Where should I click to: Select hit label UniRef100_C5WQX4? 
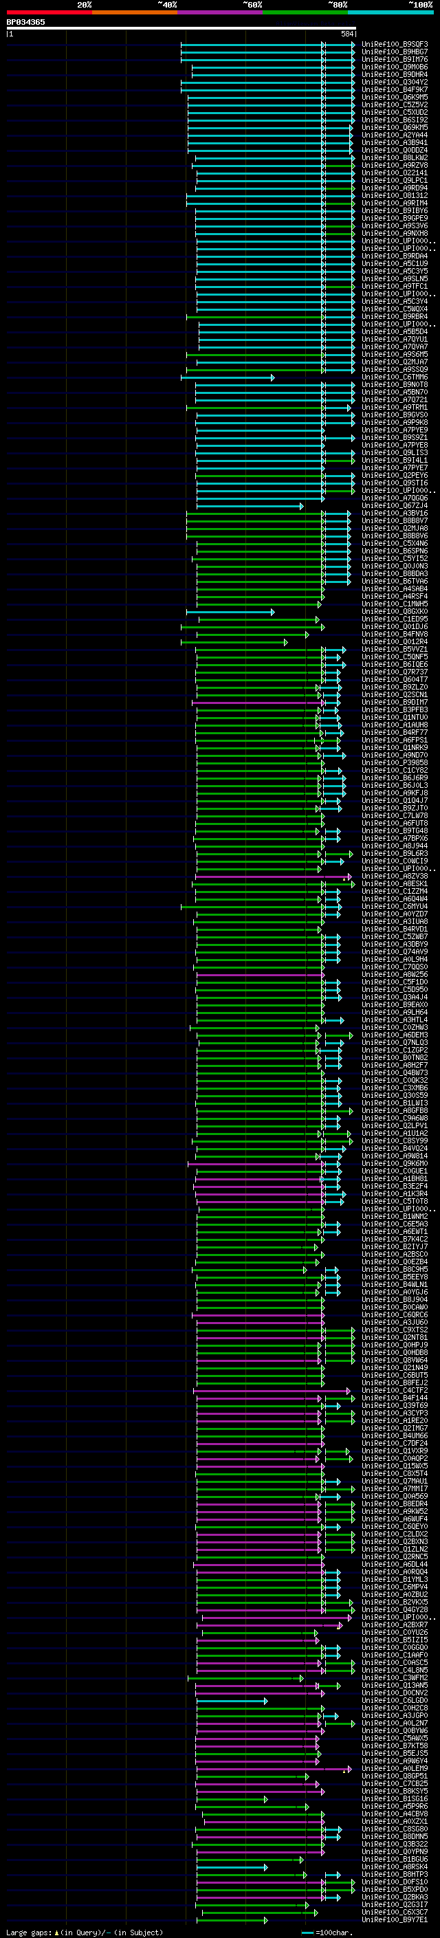pos(395,309)
